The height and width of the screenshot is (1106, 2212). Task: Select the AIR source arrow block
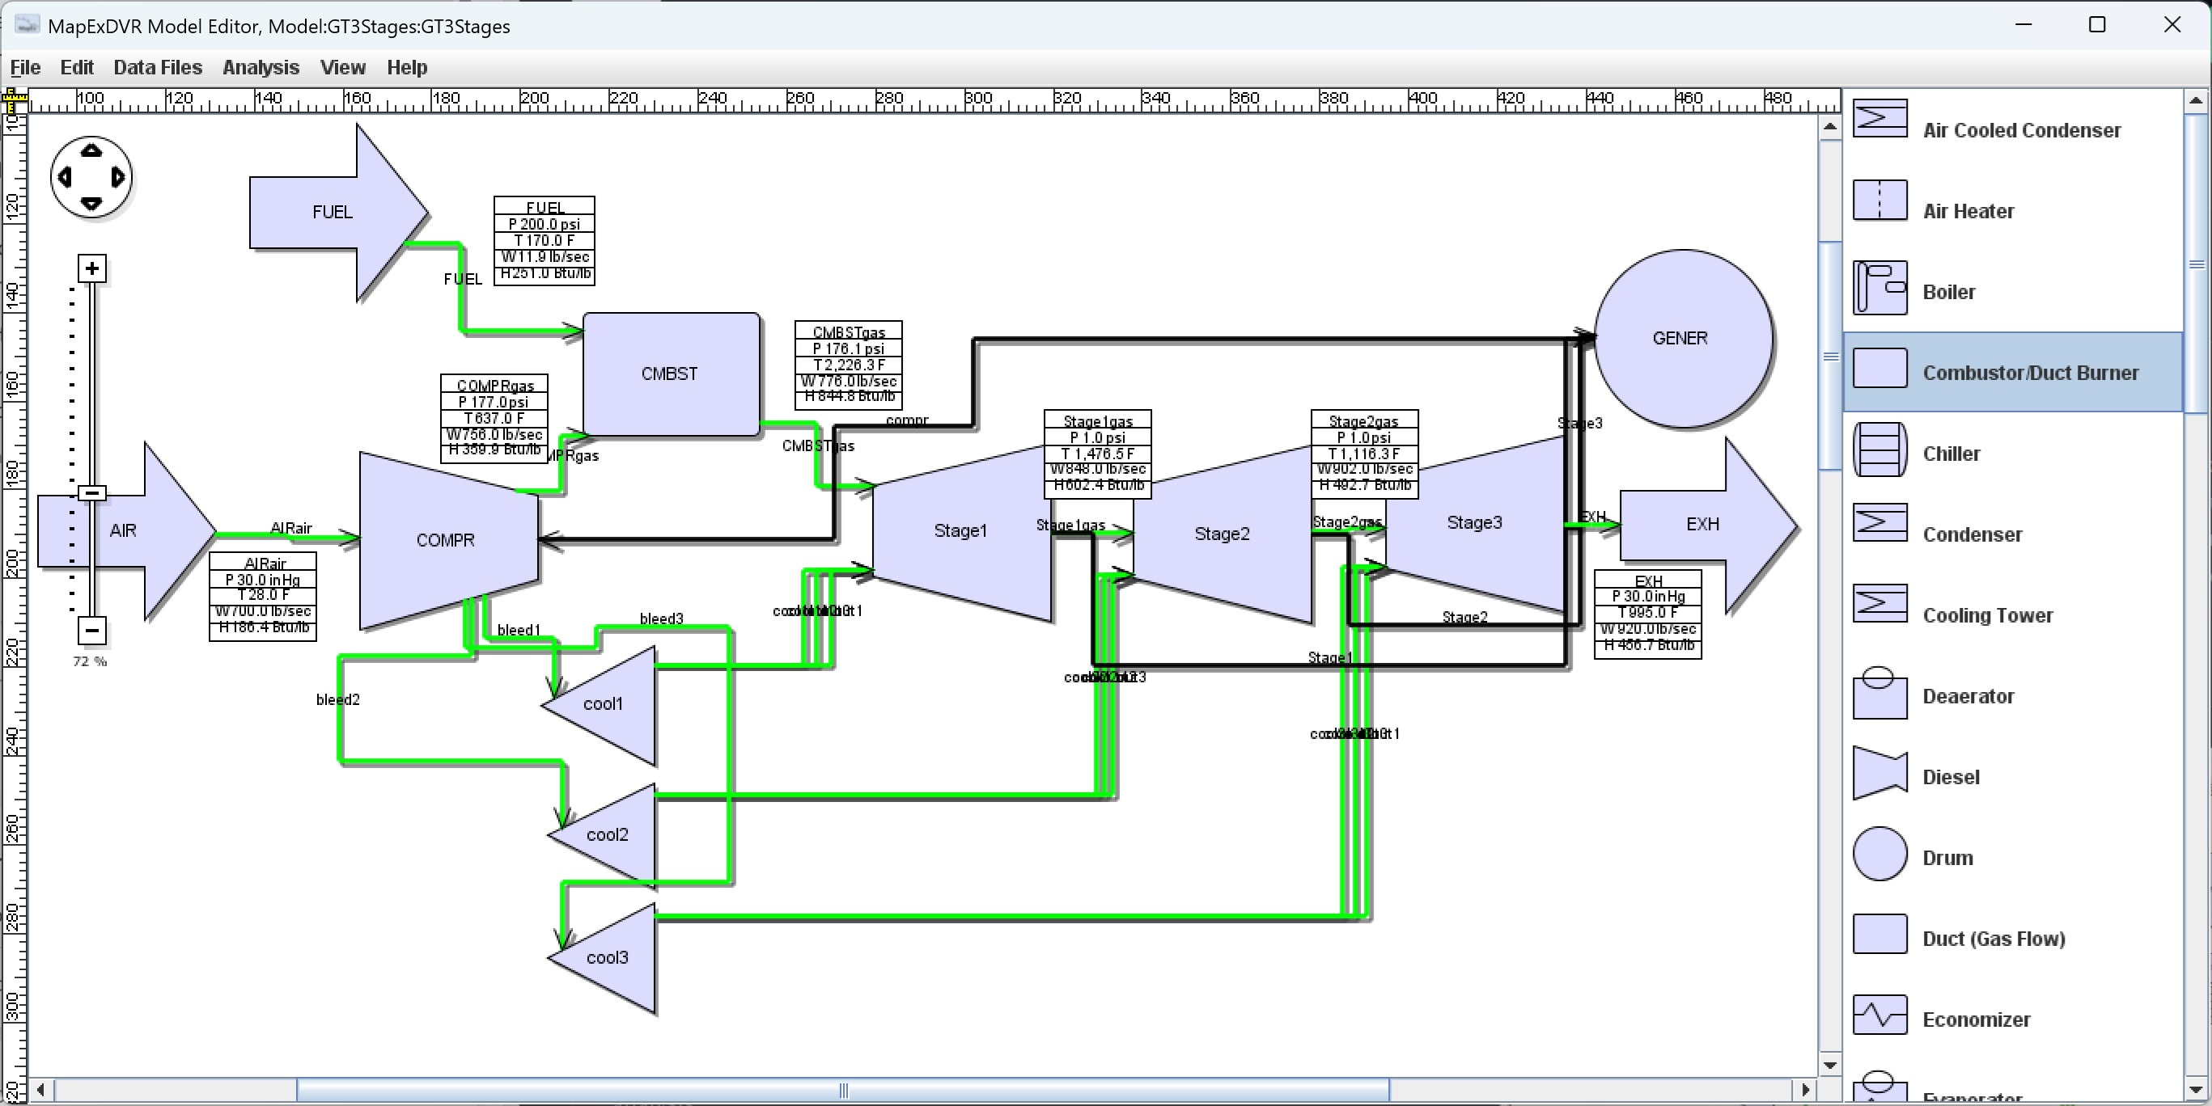pos(126,530)
